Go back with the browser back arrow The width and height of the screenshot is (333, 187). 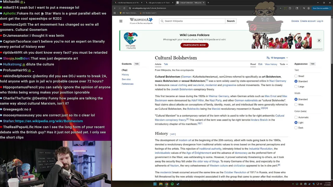115,8
